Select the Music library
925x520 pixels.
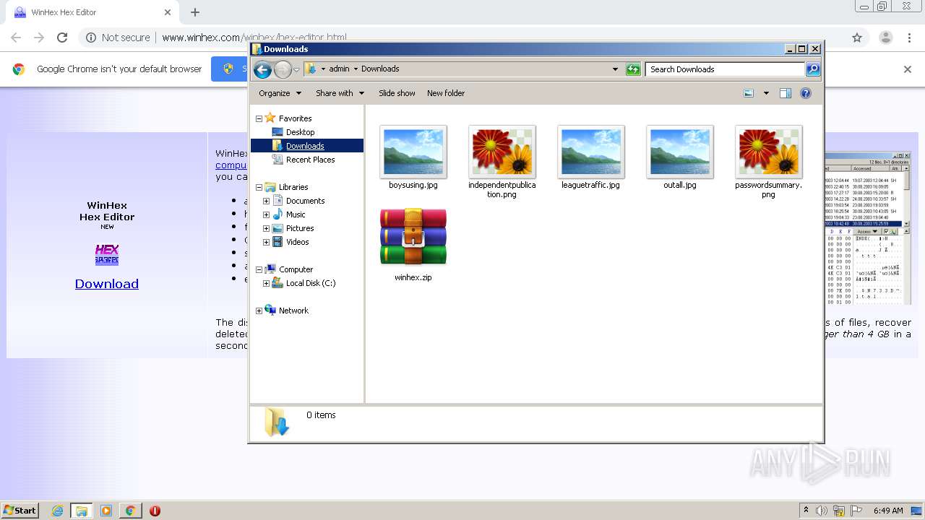pos(296,214)
